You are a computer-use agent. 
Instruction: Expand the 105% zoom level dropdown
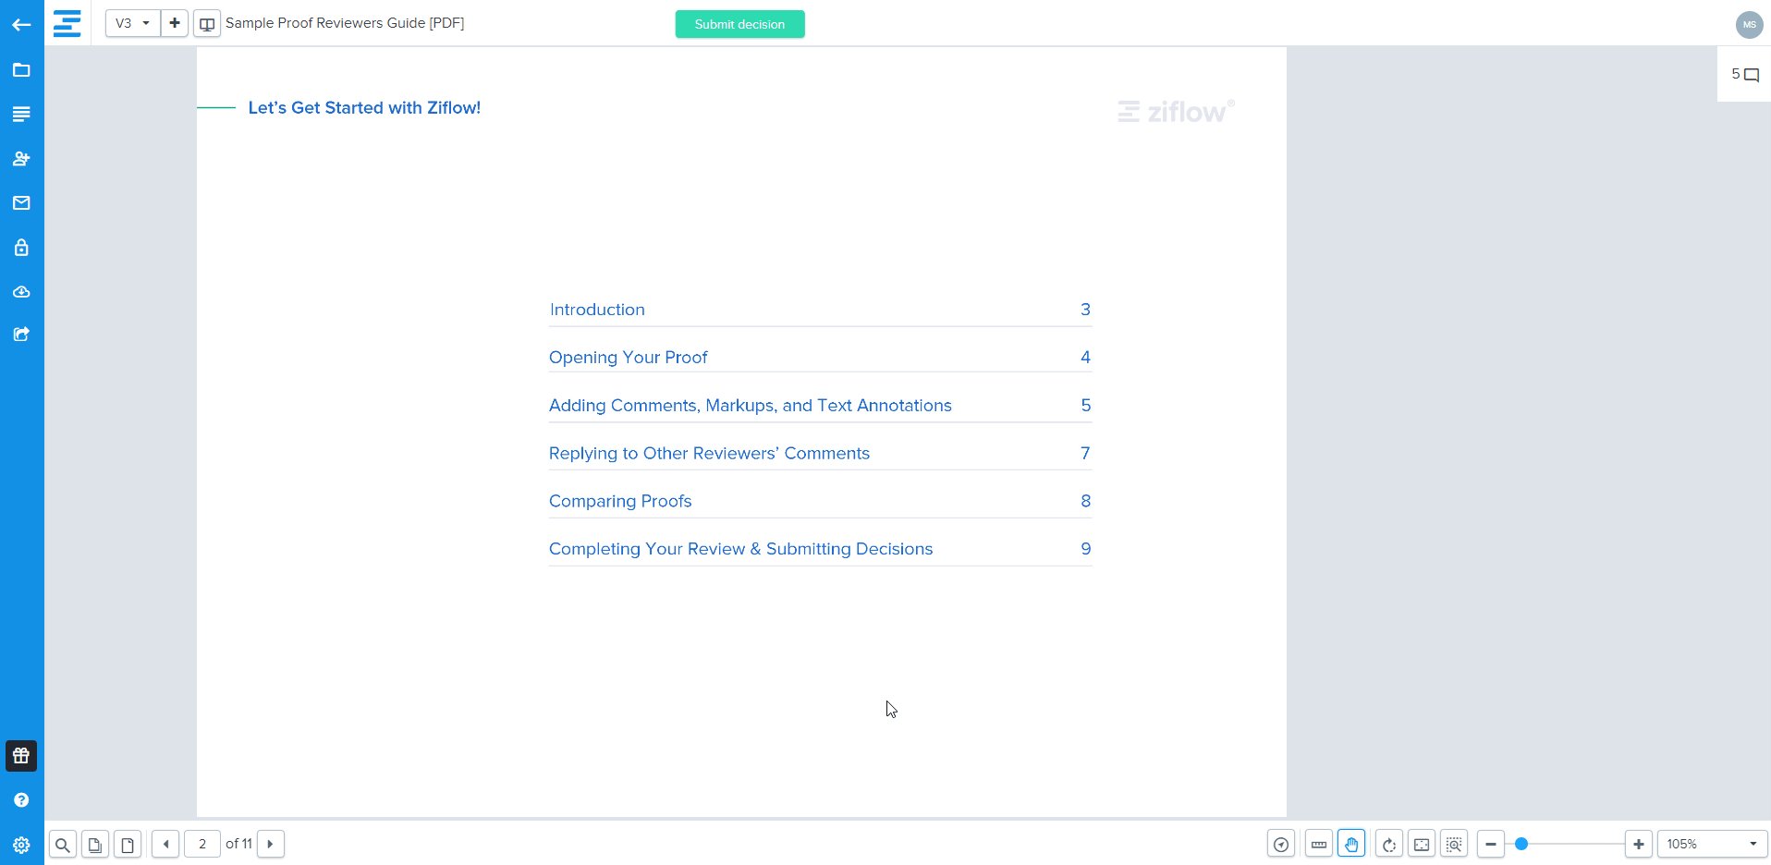coord(1712,844)
